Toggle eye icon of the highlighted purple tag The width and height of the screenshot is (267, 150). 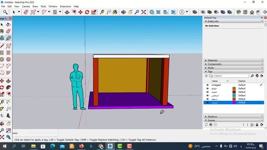207,102
